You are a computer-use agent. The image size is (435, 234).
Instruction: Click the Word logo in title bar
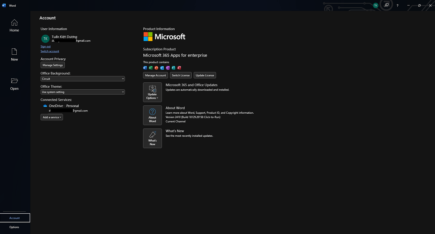pyautogui.click(x=4, y=5)
